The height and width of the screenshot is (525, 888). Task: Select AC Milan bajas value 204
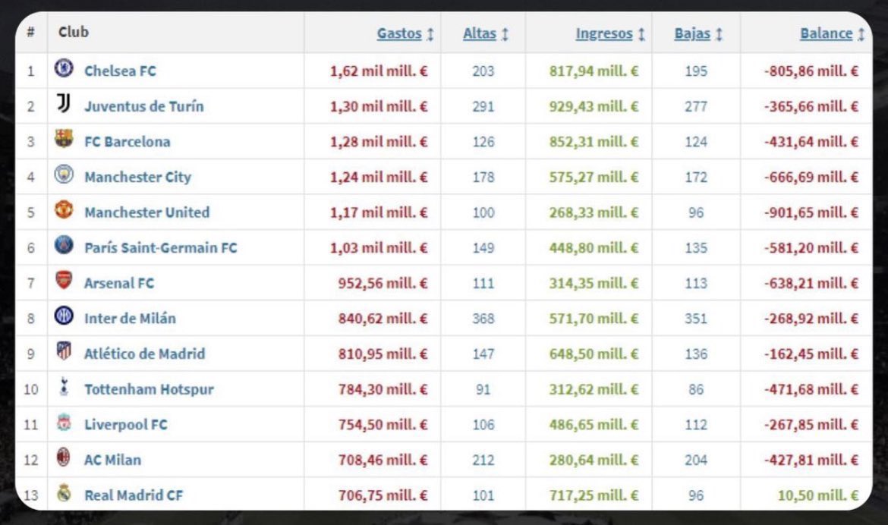(x=696, y=460)
